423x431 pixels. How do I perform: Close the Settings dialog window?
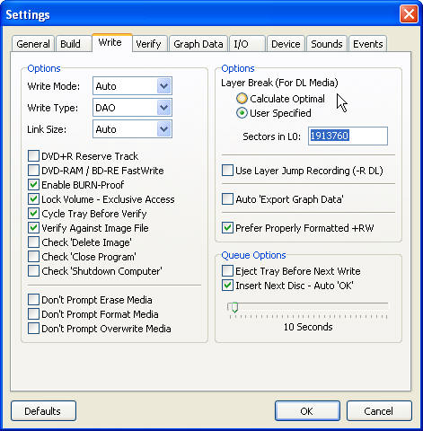409,14
